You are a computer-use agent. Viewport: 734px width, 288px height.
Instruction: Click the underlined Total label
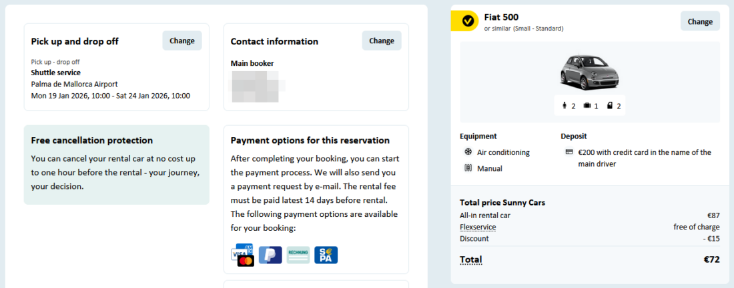pyautogui.click(x=470, y=259)
